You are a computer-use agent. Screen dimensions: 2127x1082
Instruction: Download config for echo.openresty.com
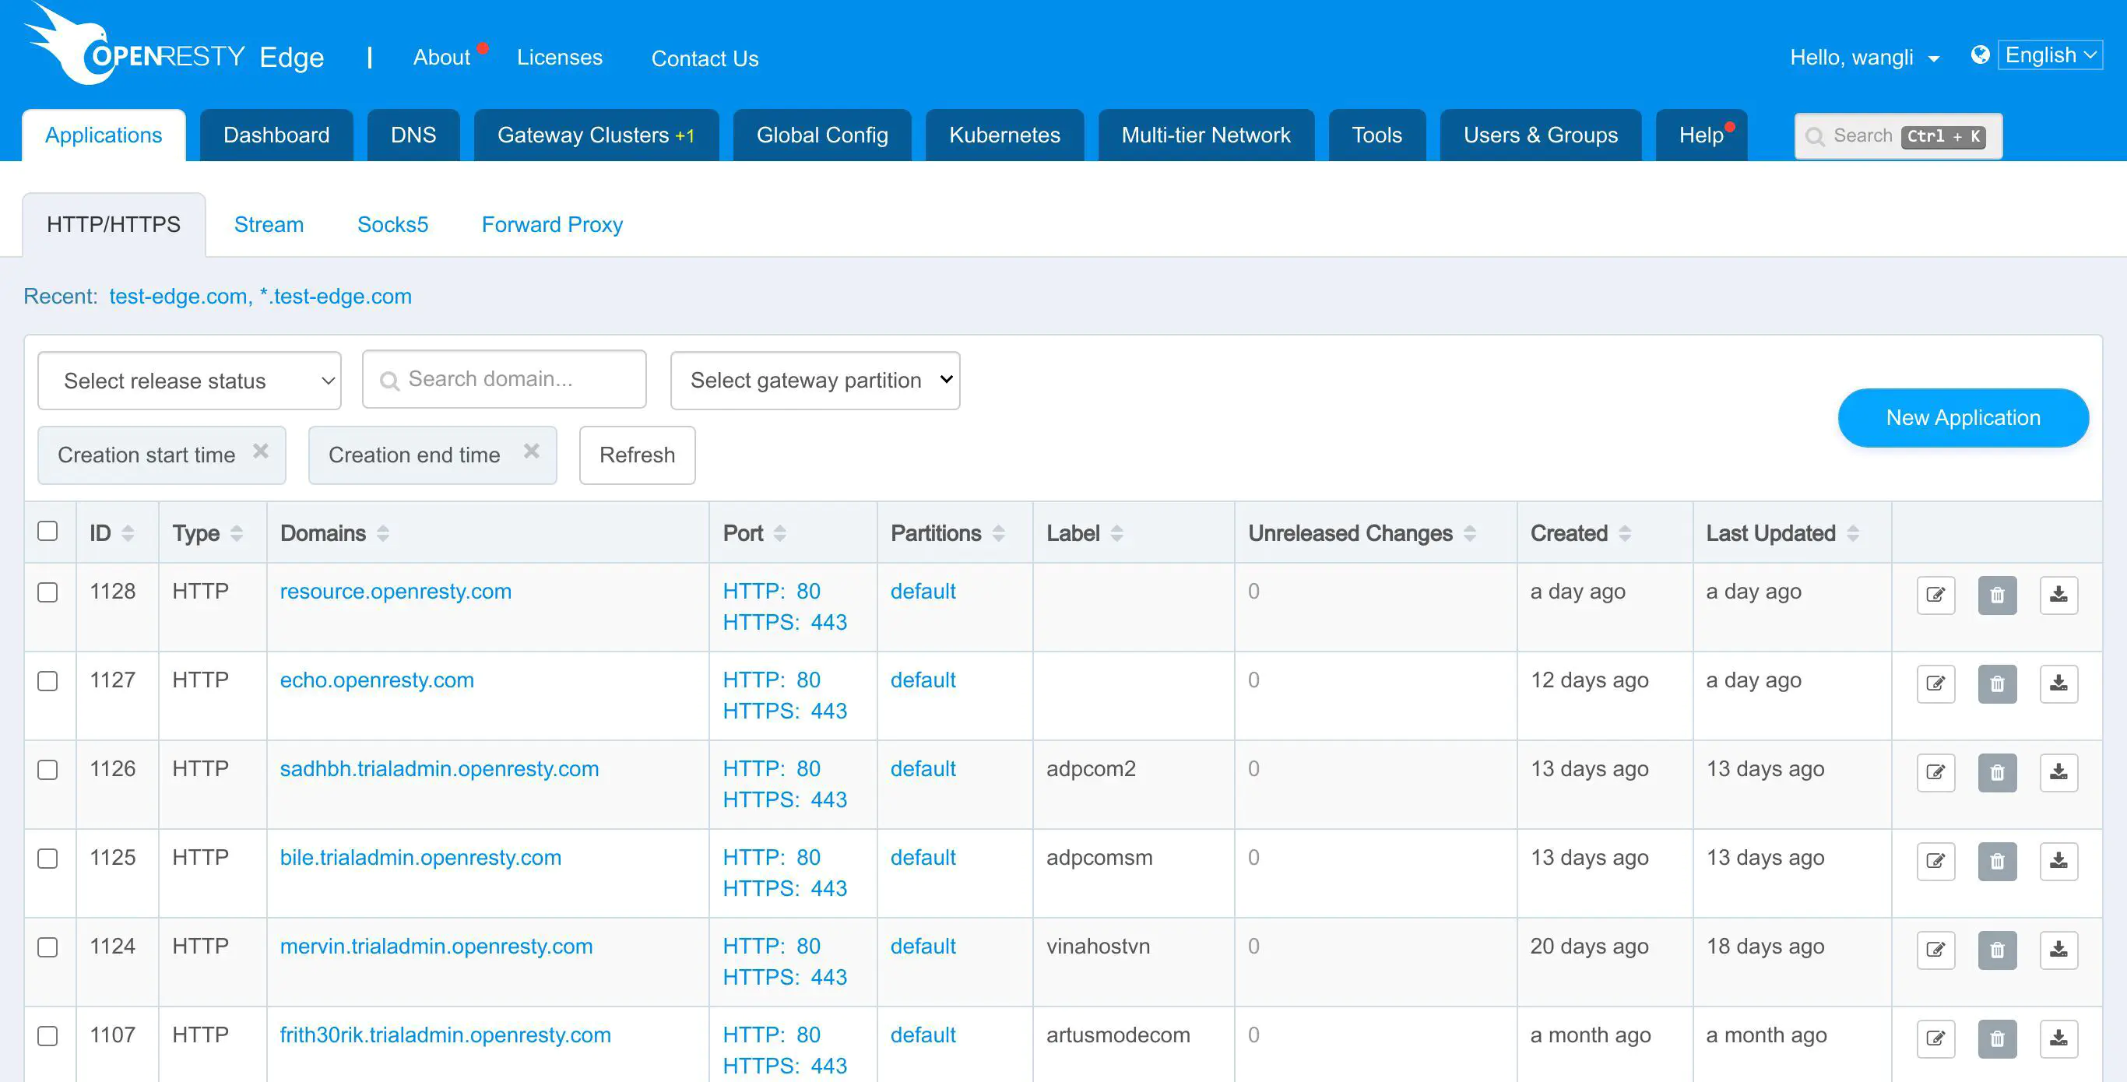[x=2058, y=683]
